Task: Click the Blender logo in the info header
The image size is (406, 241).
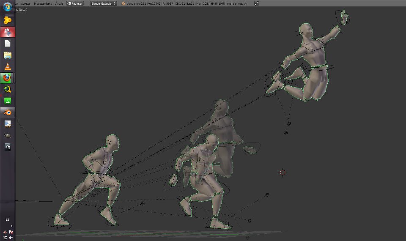Action: tap(123, 3)
